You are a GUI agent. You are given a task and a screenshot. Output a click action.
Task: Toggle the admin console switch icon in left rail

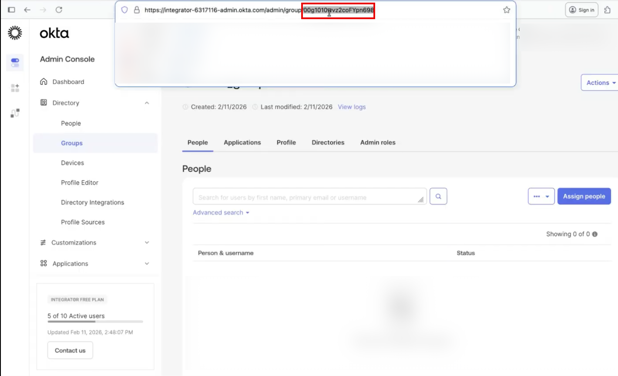pyautogui.click(x=15, y=63)
